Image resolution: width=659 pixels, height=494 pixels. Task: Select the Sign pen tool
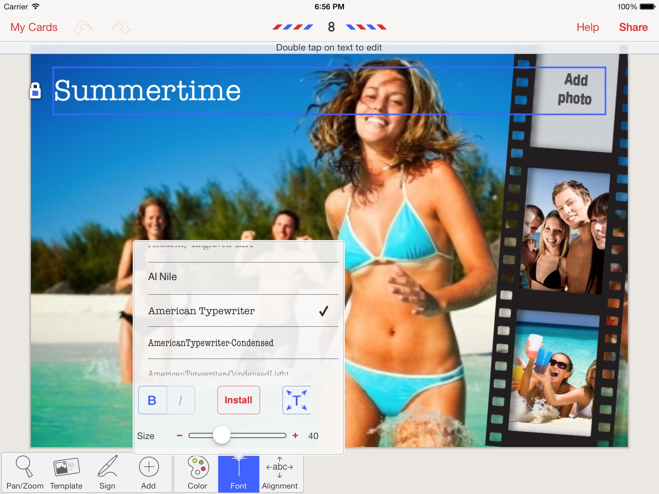[107, 472]
